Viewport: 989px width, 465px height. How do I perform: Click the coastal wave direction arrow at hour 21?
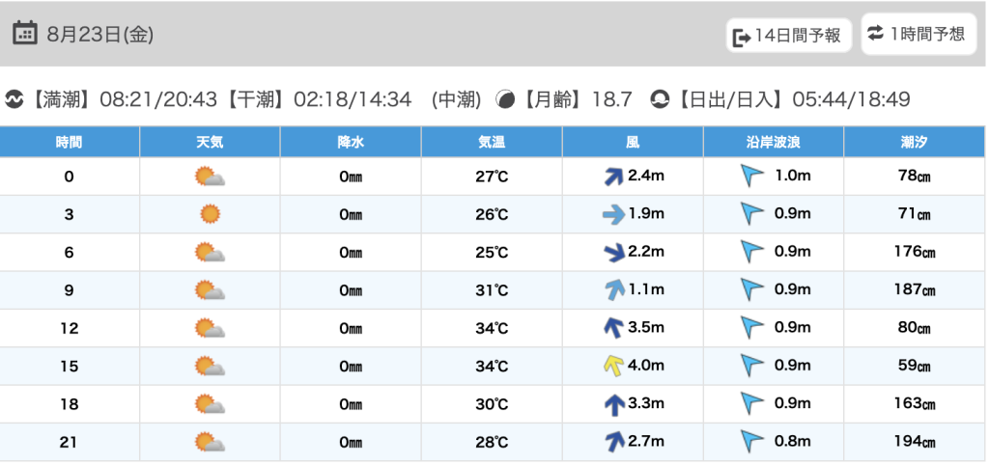751,442
